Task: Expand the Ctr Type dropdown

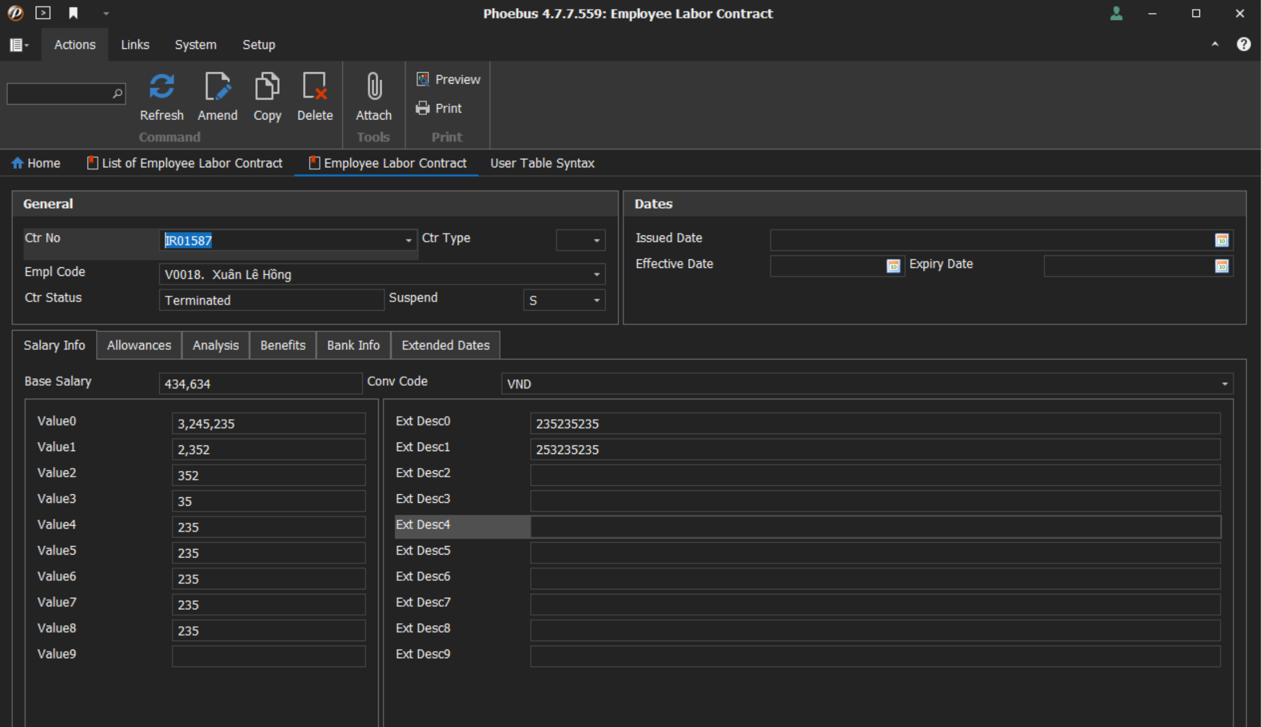Action: pyautogui.click(x=597, y=241)
